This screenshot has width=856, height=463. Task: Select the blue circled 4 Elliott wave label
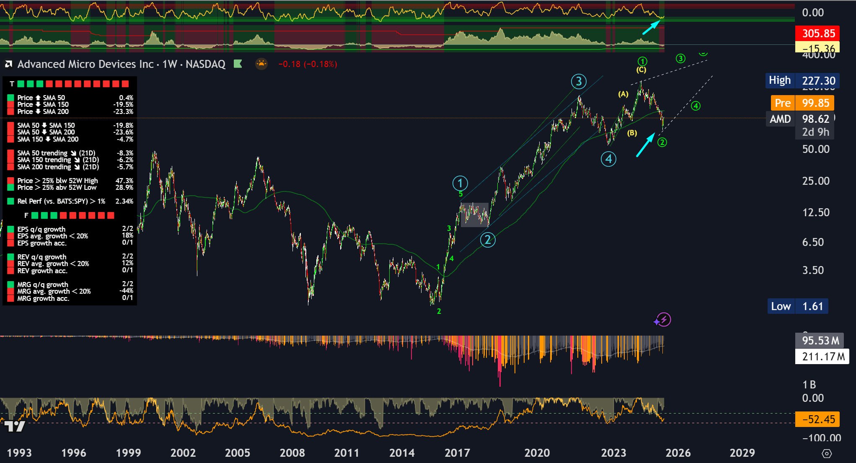[x=608, y=159]
